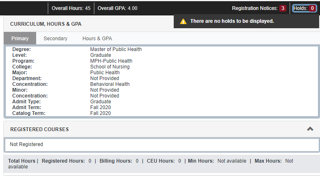Click the 'Total Hours' label
This screenshot has height=178, width=320.
click(x=22, y=161)
